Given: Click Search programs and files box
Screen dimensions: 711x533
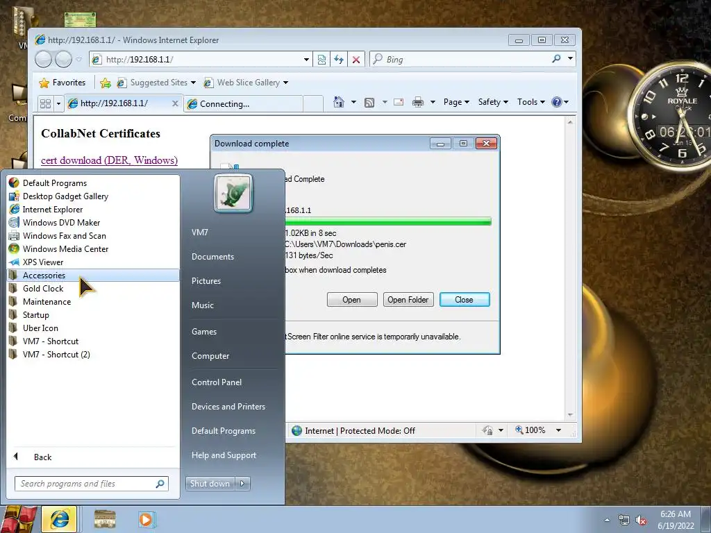Looking at the screenshot, I should click(92, 484).
